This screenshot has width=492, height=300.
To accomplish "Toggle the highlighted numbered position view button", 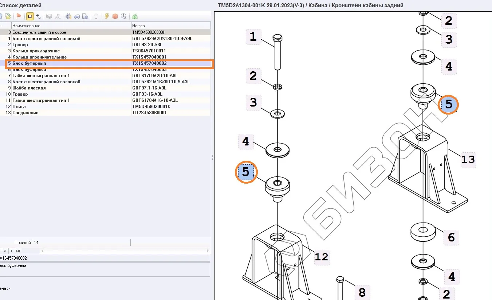I will point(29,16).
